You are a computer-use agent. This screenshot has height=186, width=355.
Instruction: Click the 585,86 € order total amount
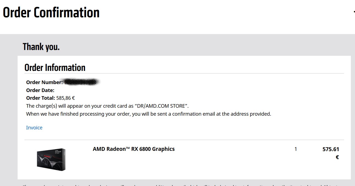click(66, 98)
